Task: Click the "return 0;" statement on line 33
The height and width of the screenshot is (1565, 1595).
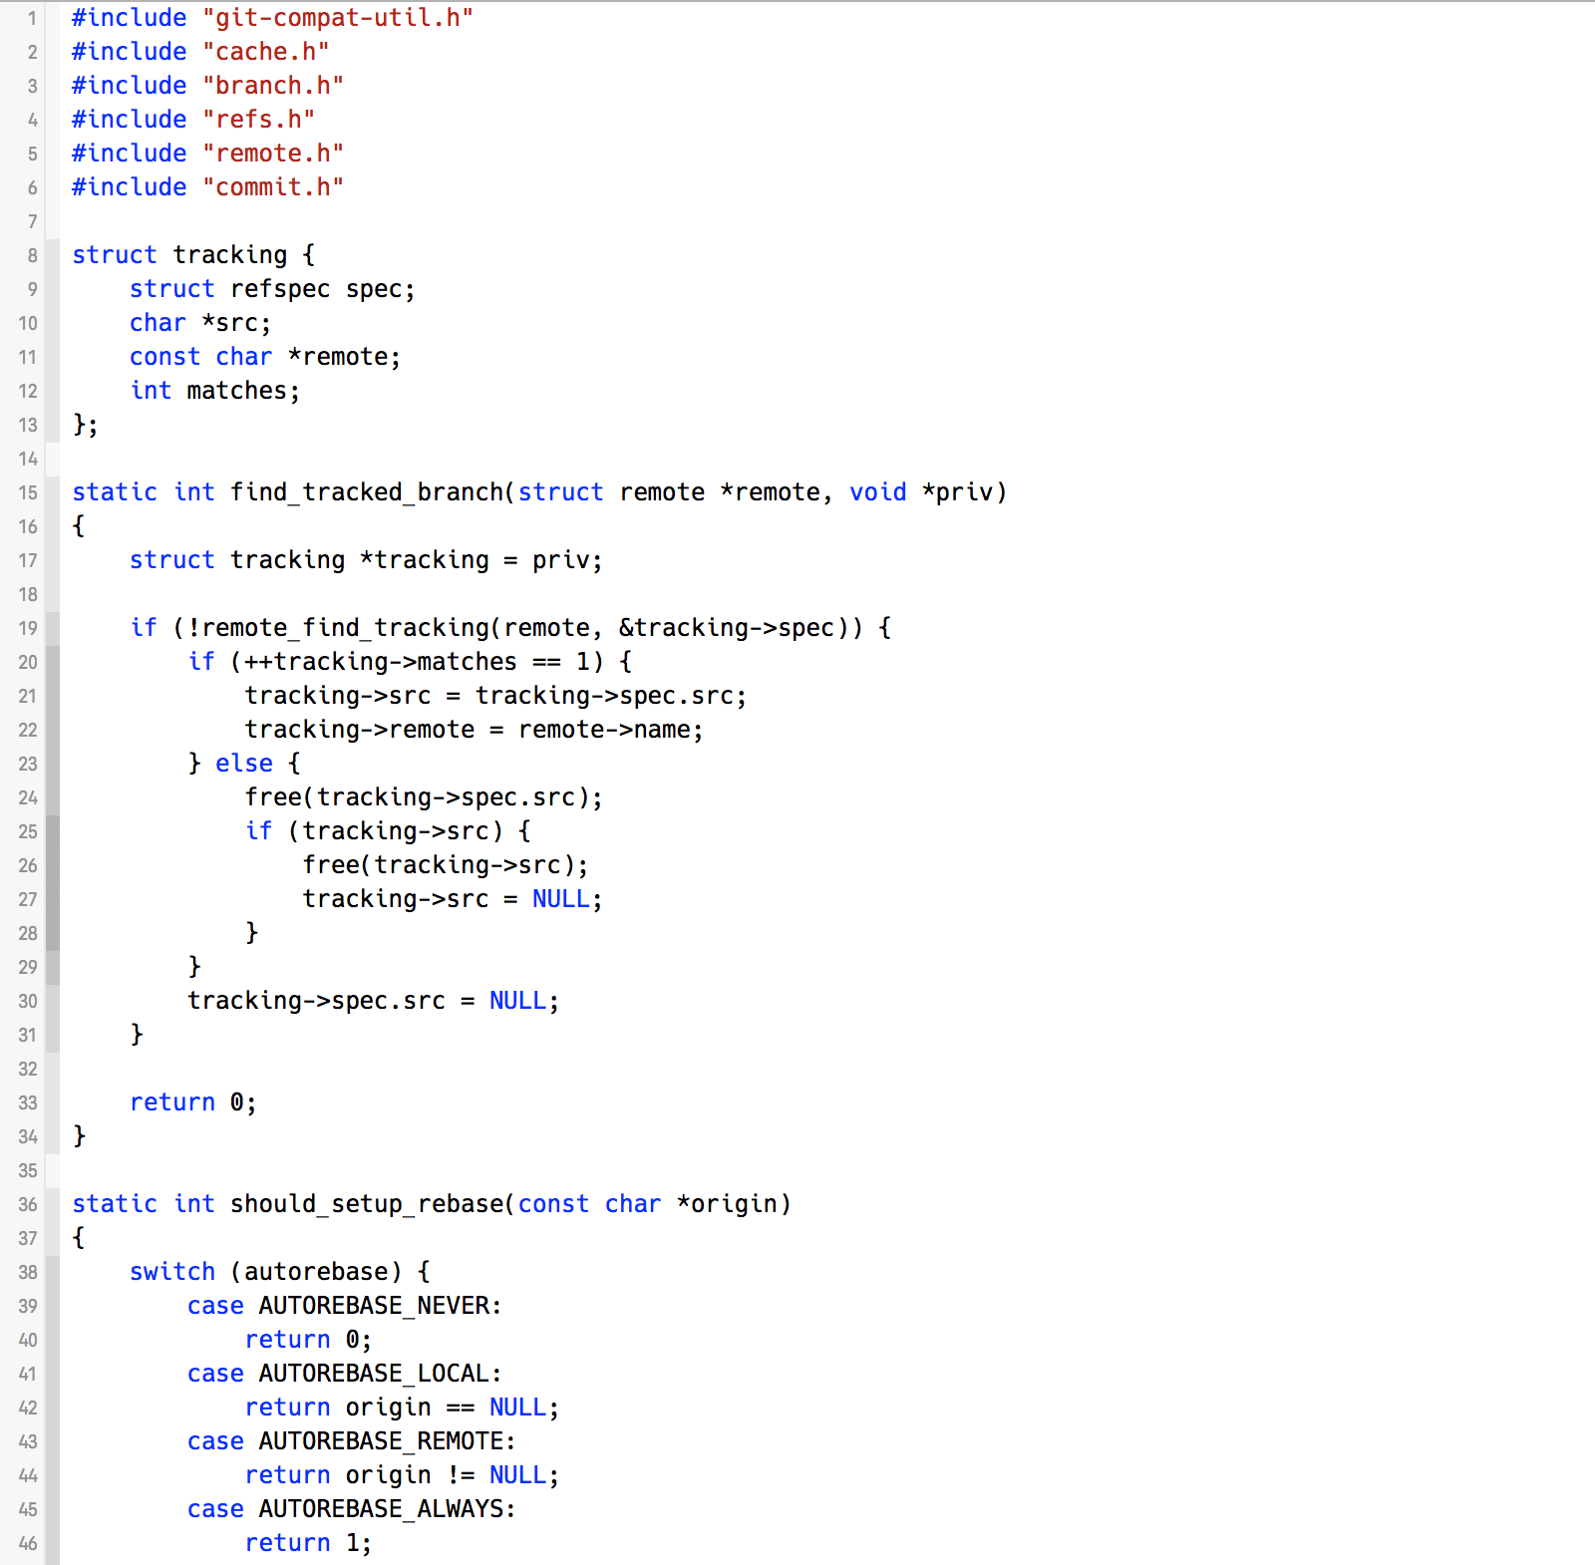Action: click(x=193, y=1102)
